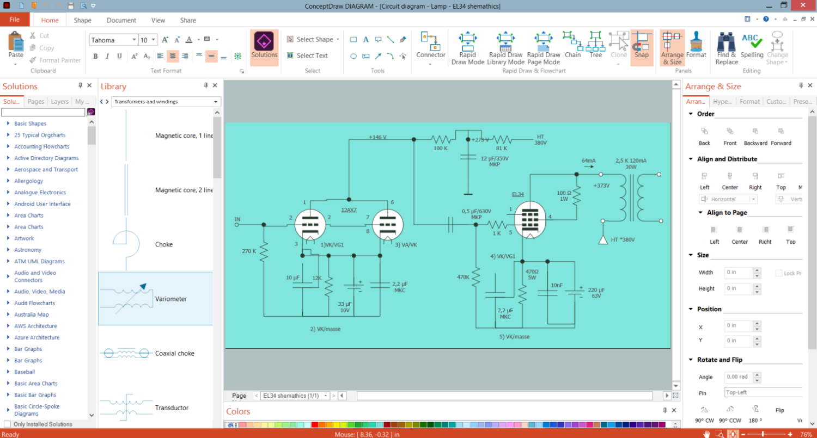
Task: Expand the Analogue Electronics solution
Action: tap(8, 193)
